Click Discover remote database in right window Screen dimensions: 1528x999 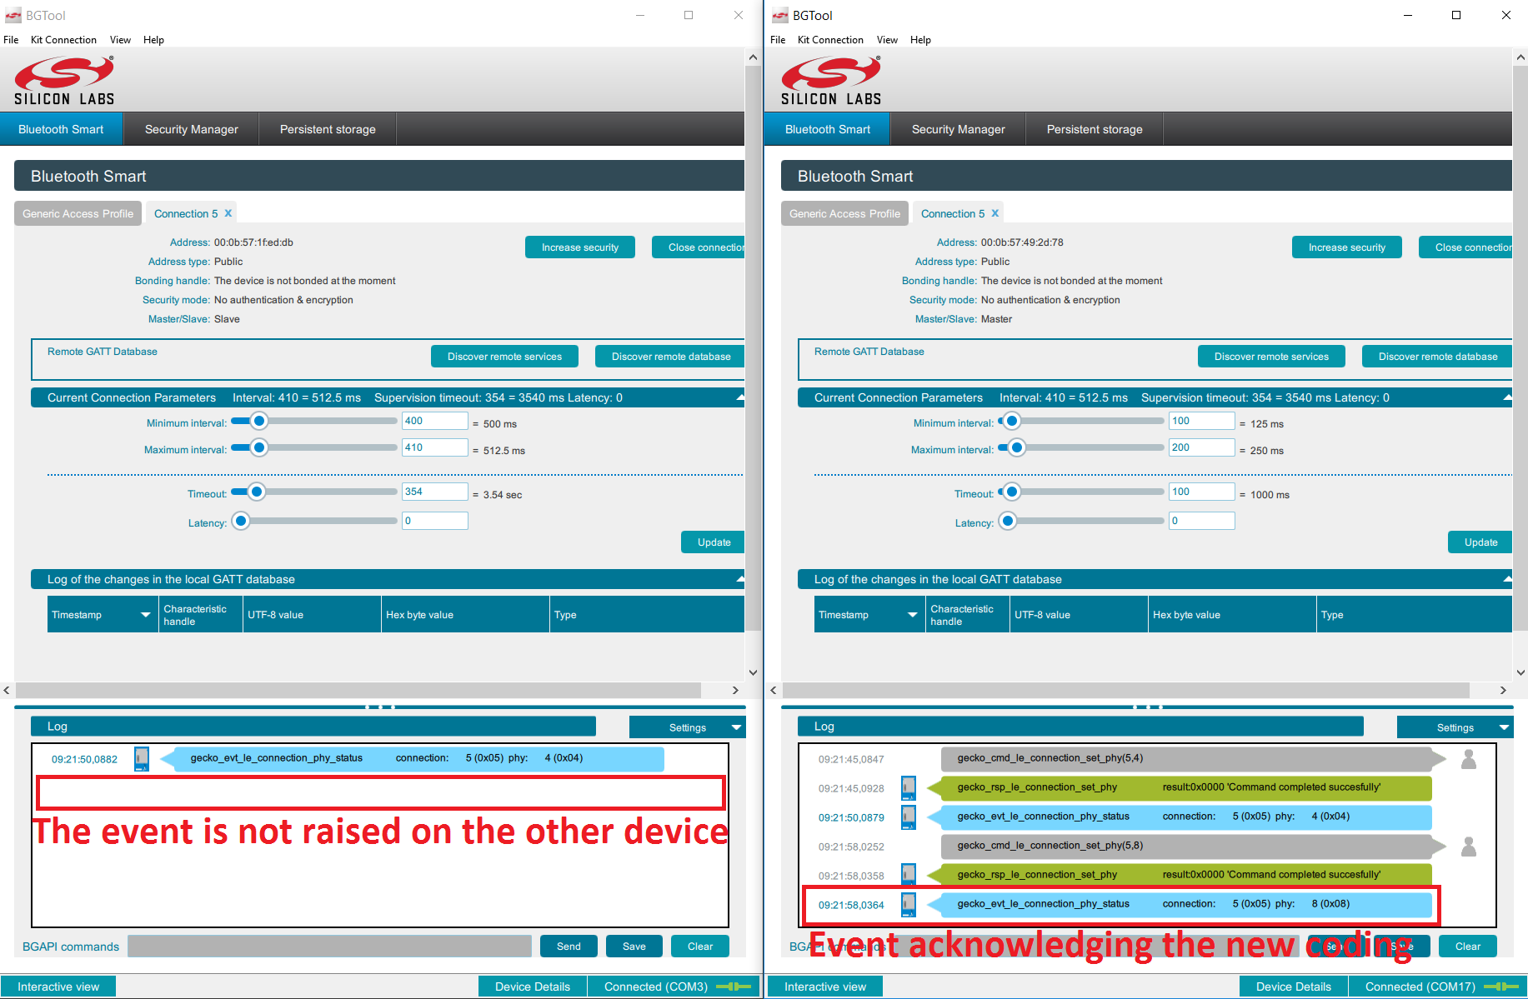click(x=1437, y=357)
